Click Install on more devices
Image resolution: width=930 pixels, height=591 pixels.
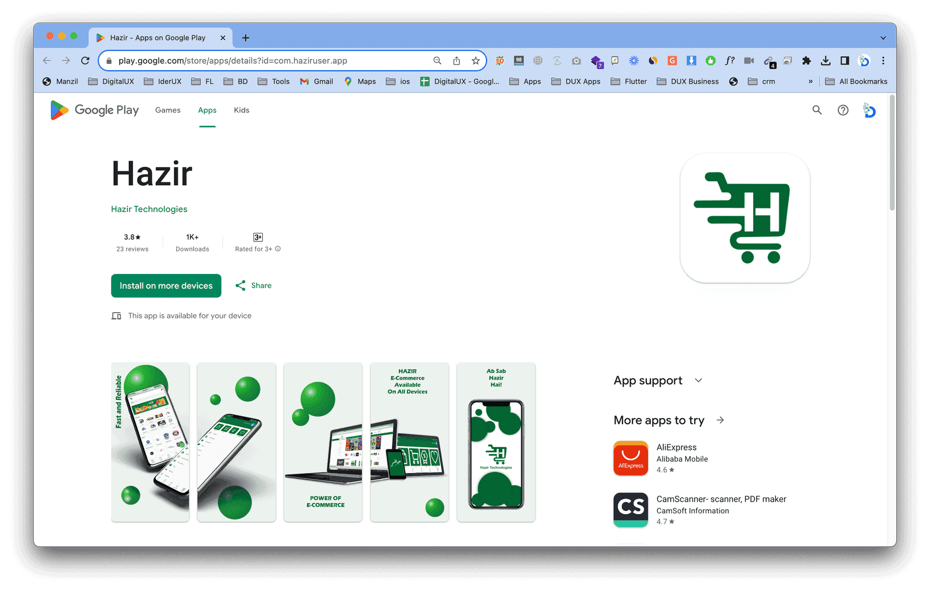click(166, 286)
